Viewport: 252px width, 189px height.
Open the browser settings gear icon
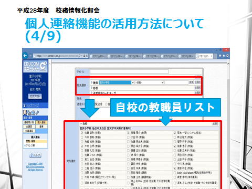point(227,56)
